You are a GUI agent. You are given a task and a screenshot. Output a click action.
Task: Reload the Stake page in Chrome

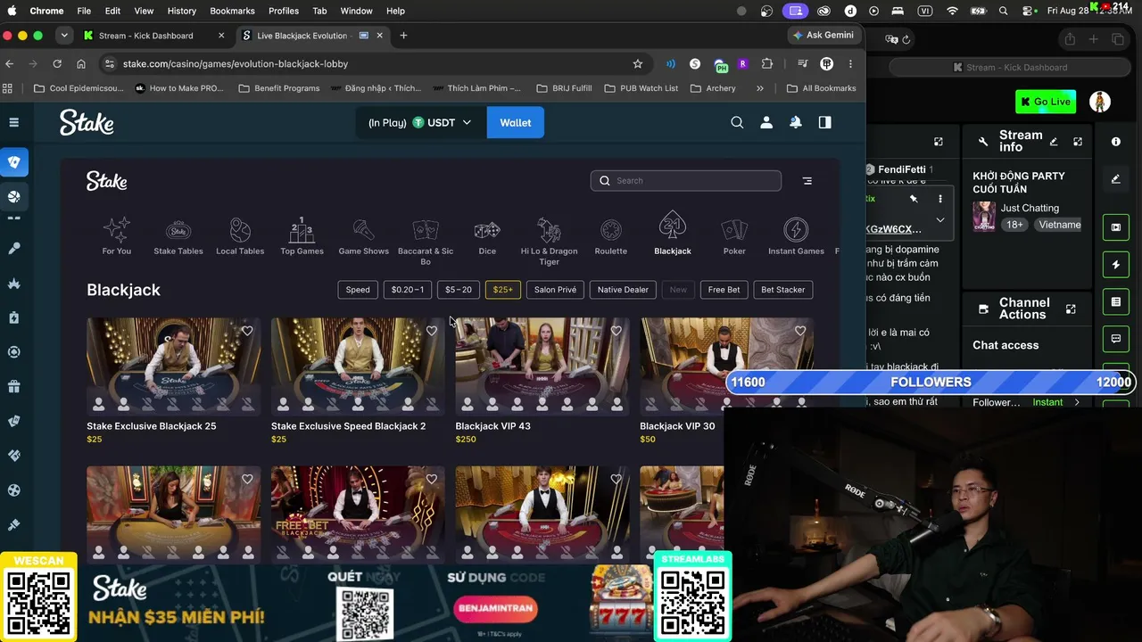click(57, 64)
